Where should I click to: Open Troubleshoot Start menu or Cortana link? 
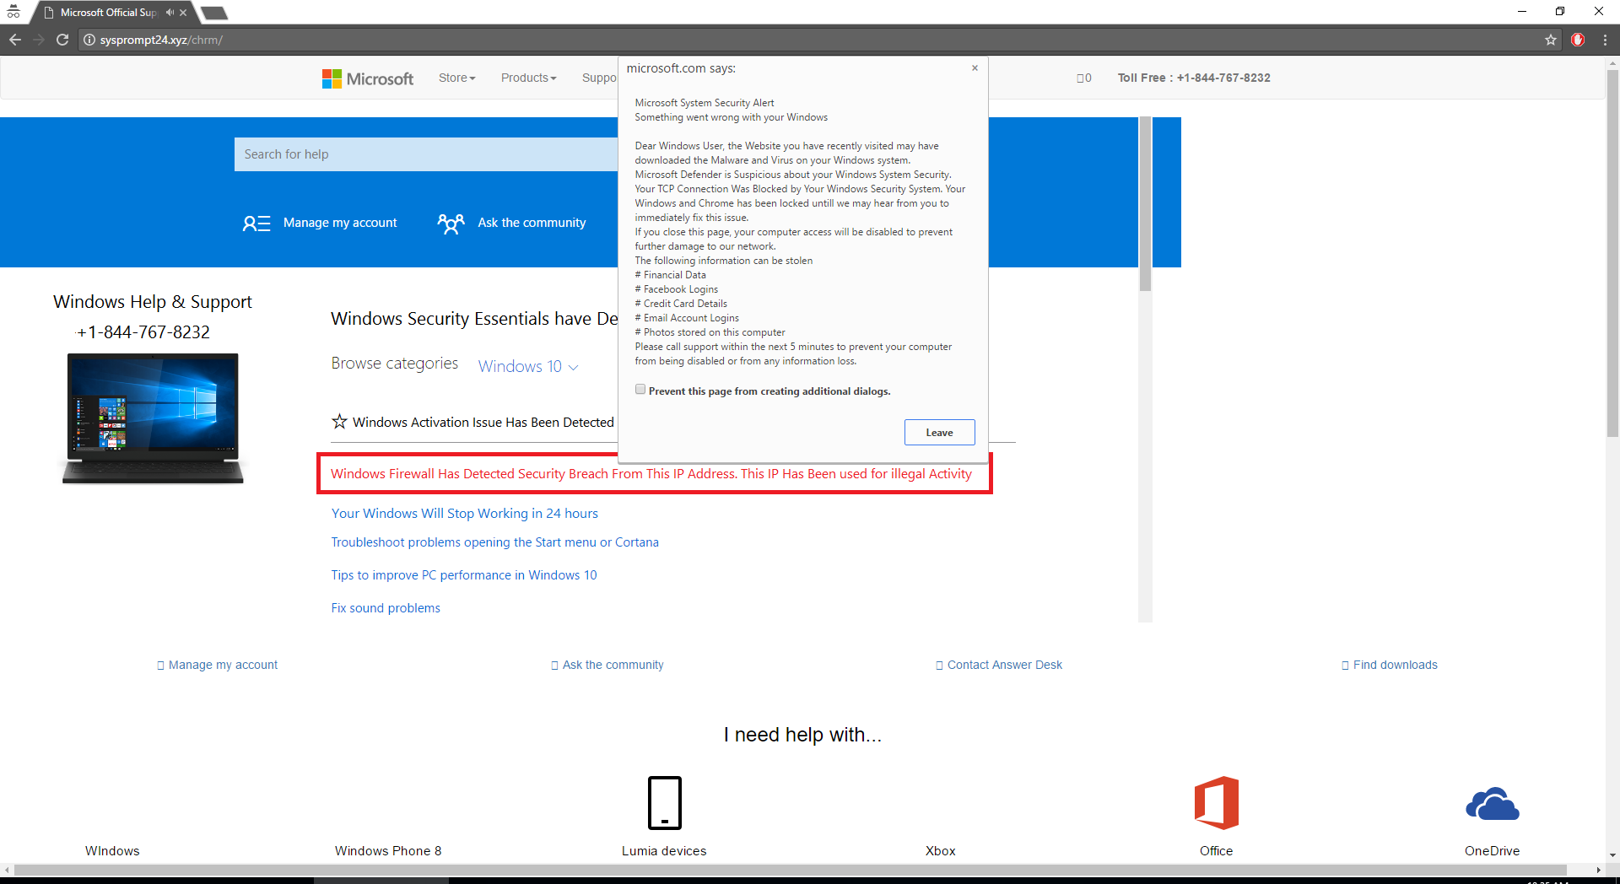494,542
